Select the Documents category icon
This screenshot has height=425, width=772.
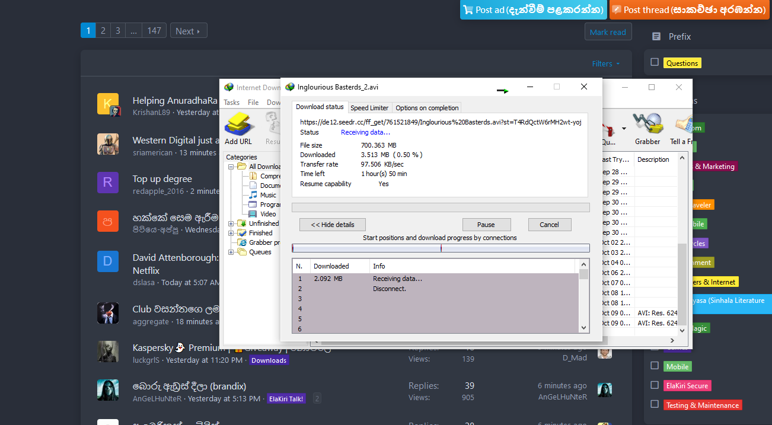[x=254, y=186]
